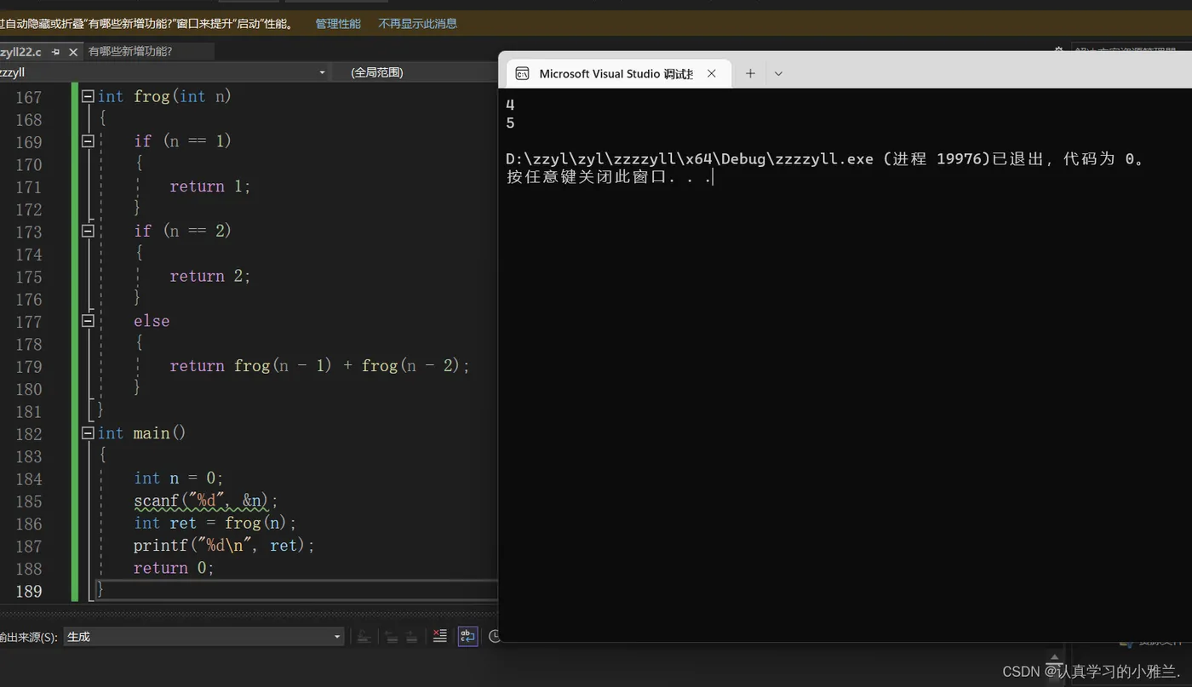Collapse the frog function at line 167

(x=87, y=97)
